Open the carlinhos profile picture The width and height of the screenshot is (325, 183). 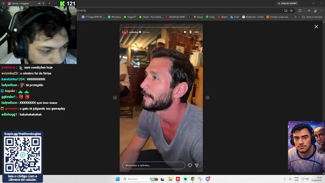125,32
